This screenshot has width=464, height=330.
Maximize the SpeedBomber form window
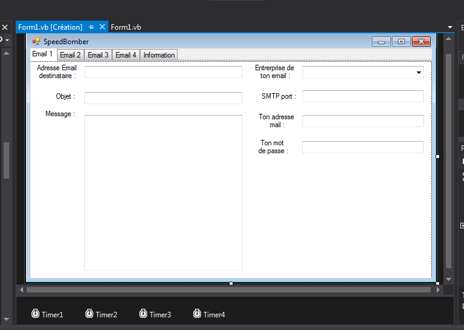point(401,42)
